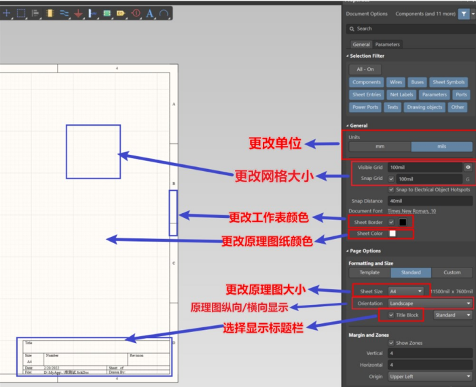476x387 pixels.
Task: Toggle the Visible Grid eye icon
Action: (x=467, y=167)
